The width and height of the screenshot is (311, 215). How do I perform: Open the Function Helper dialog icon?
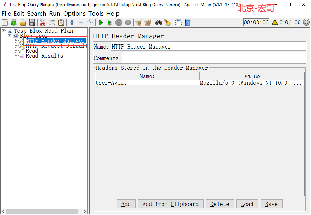(x=178, y=22)
